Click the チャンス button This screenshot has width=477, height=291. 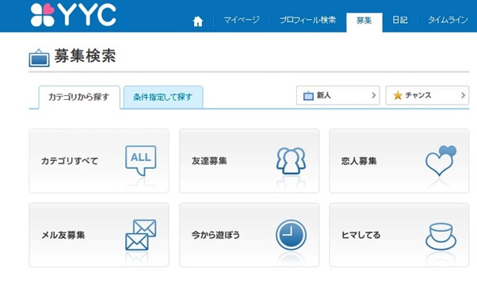pyautogui.click(x=427, y=95)
